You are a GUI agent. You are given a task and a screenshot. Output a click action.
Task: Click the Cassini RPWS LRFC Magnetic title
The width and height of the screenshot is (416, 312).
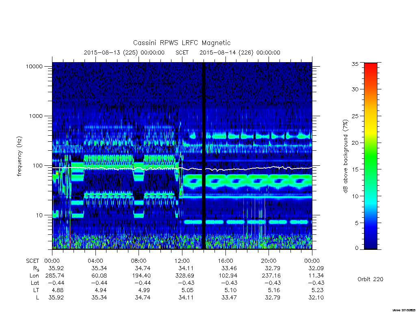[x=182, y=43]
